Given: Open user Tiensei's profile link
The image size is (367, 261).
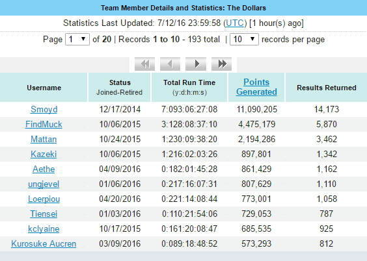Looking at the screenshot, I should point(44,214).
